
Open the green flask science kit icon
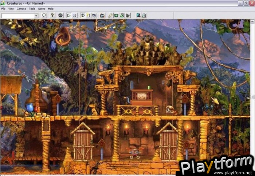pyautogui.click(x=122, y=16)
